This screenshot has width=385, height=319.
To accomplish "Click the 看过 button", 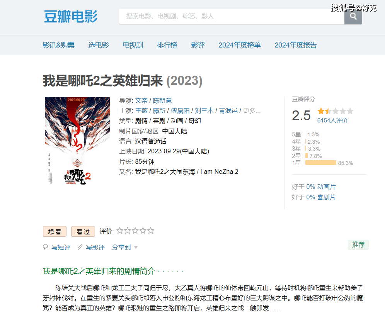I will click(83, 231).
